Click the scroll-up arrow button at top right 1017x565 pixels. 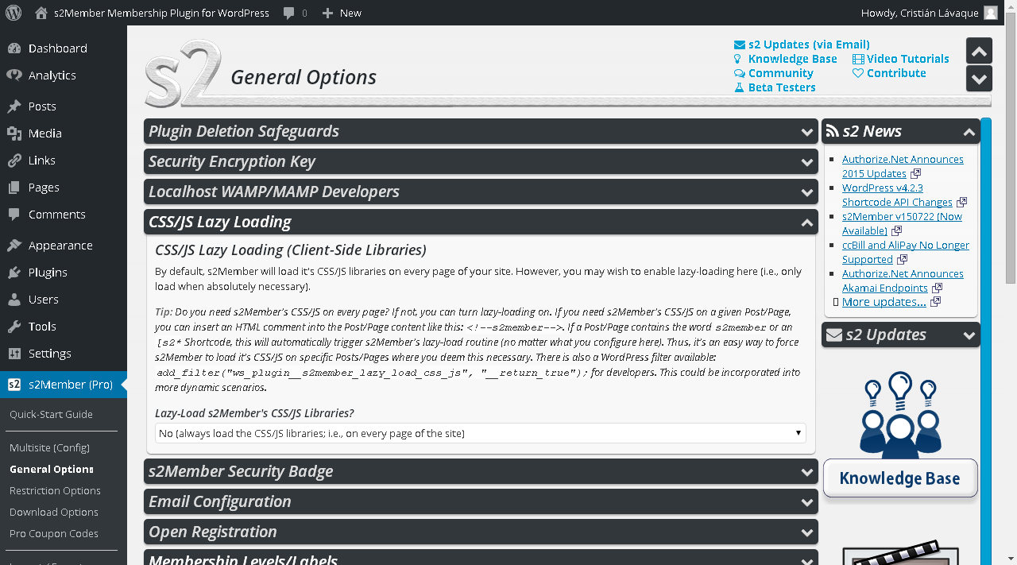(979, 51)
